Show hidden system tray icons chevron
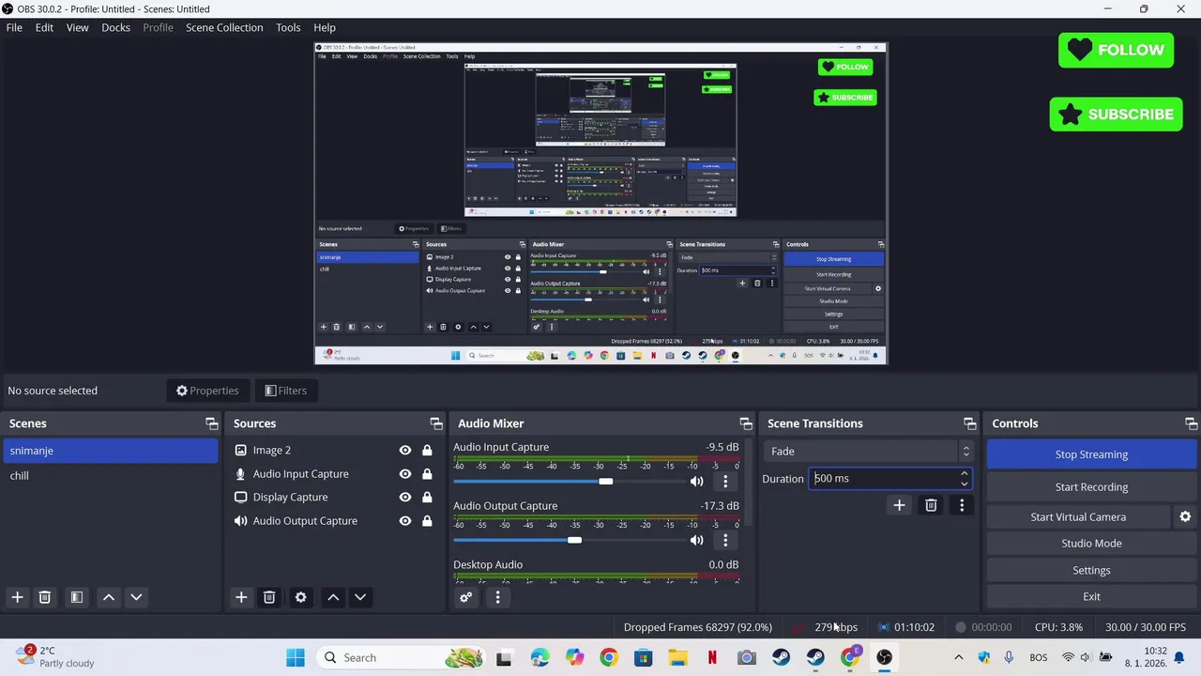This screenshot has height=676, width=1201. [958, 657]
